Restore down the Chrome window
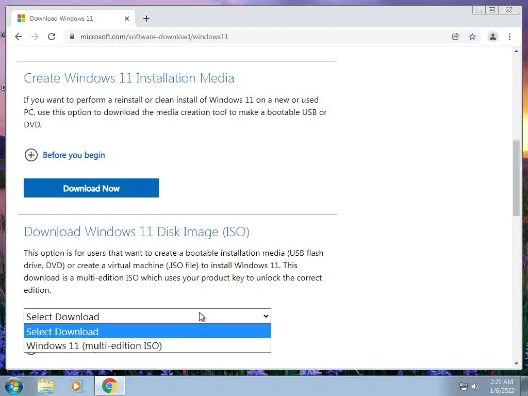The image size is (528, 396). click(492, 10)
